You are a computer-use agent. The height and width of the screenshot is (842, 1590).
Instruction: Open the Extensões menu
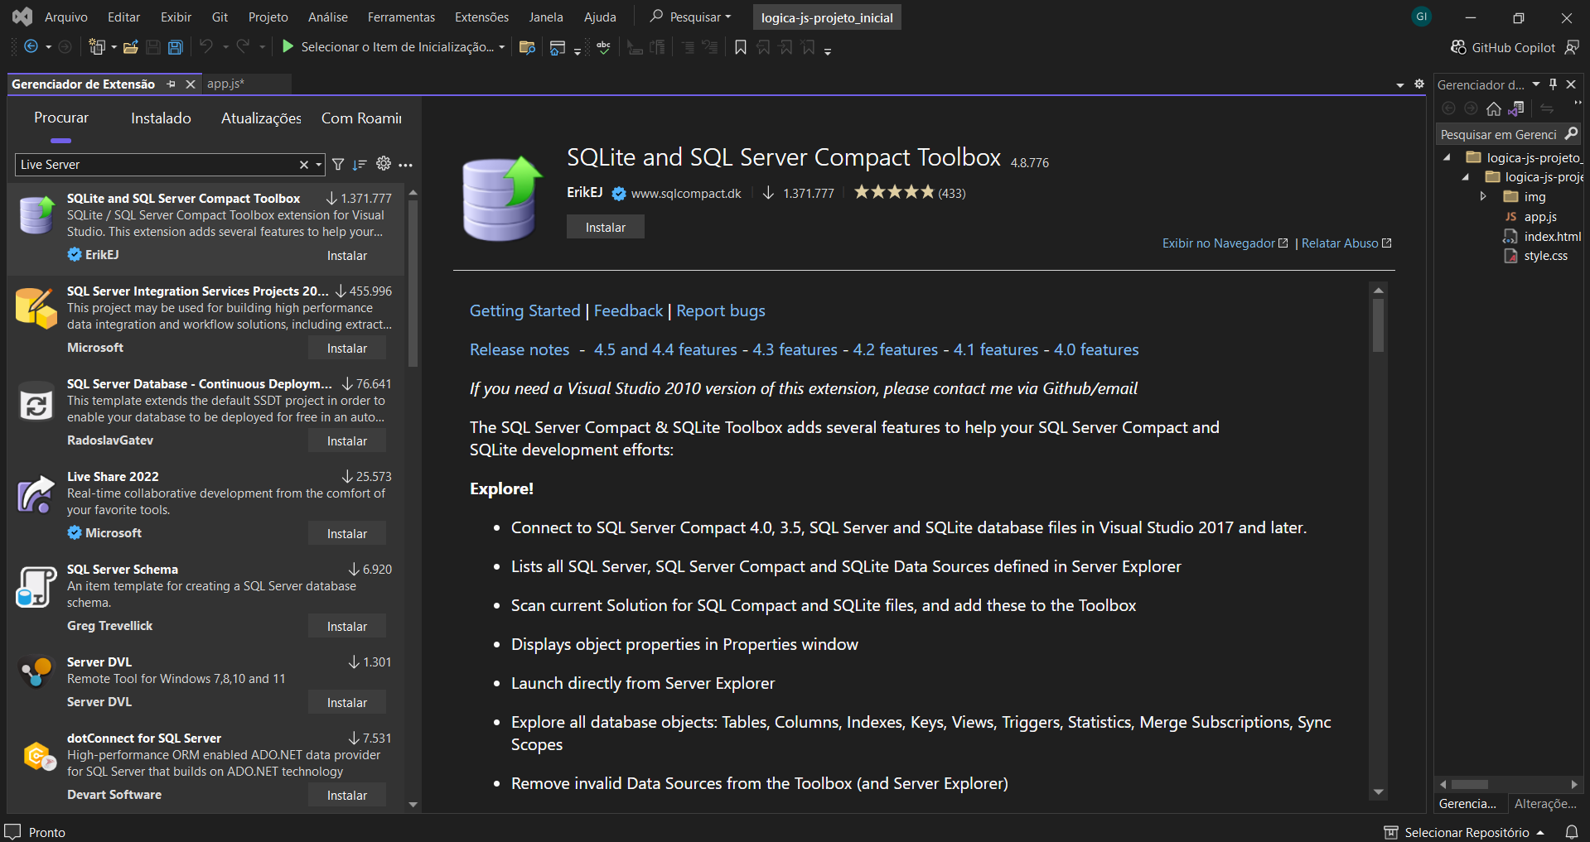pos(481,17)
